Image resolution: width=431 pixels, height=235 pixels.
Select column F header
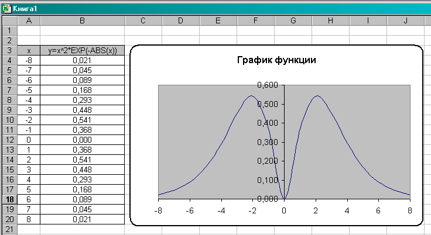(256, 20)
